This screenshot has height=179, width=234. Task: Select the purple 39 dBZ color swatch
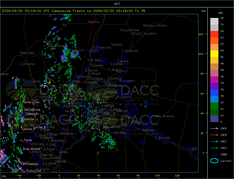click(214, 86)
